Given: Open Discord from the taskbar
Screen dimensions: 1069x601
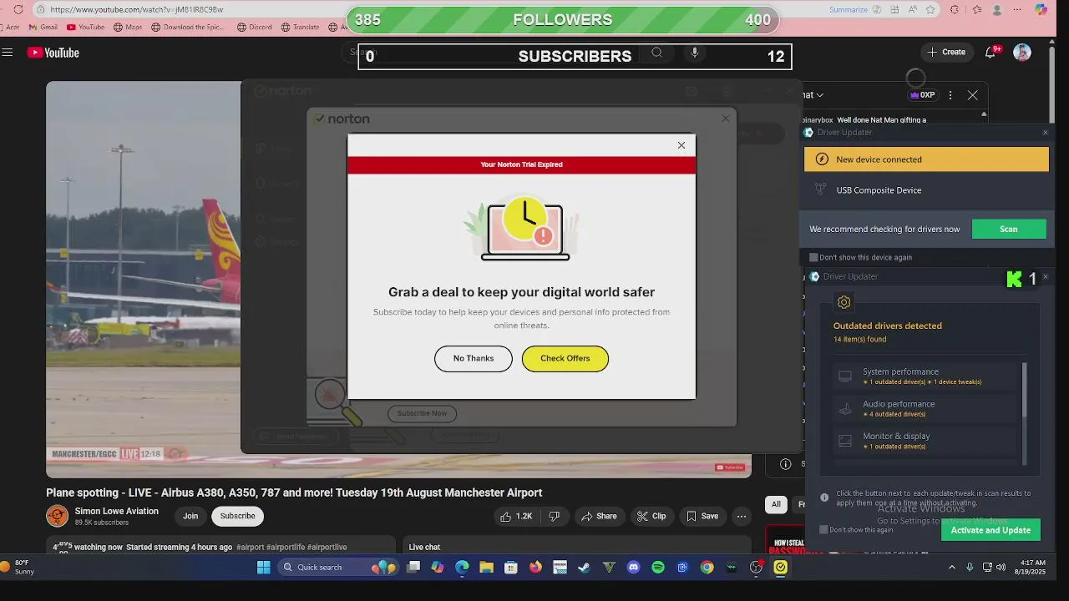Looking at the screenshot, I should click(633, 568).
